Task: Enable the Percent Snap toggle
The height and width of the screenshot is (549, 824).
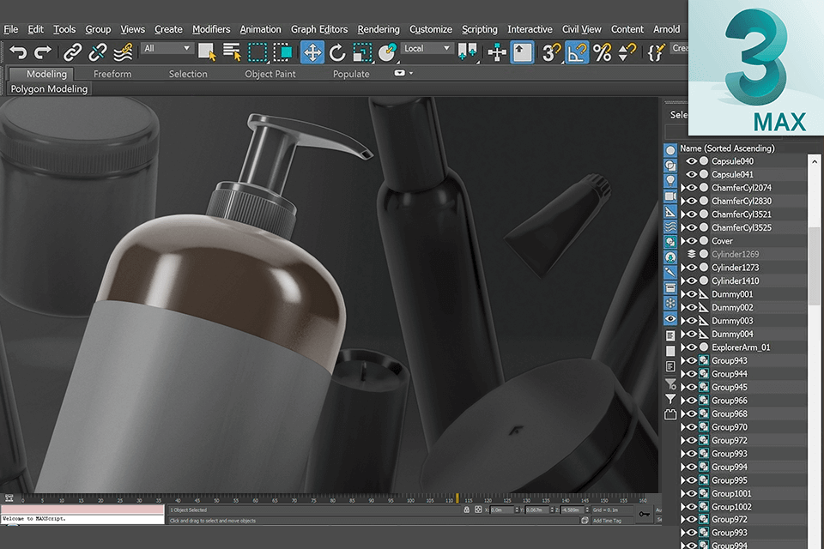Action: [x=603, y=53]
